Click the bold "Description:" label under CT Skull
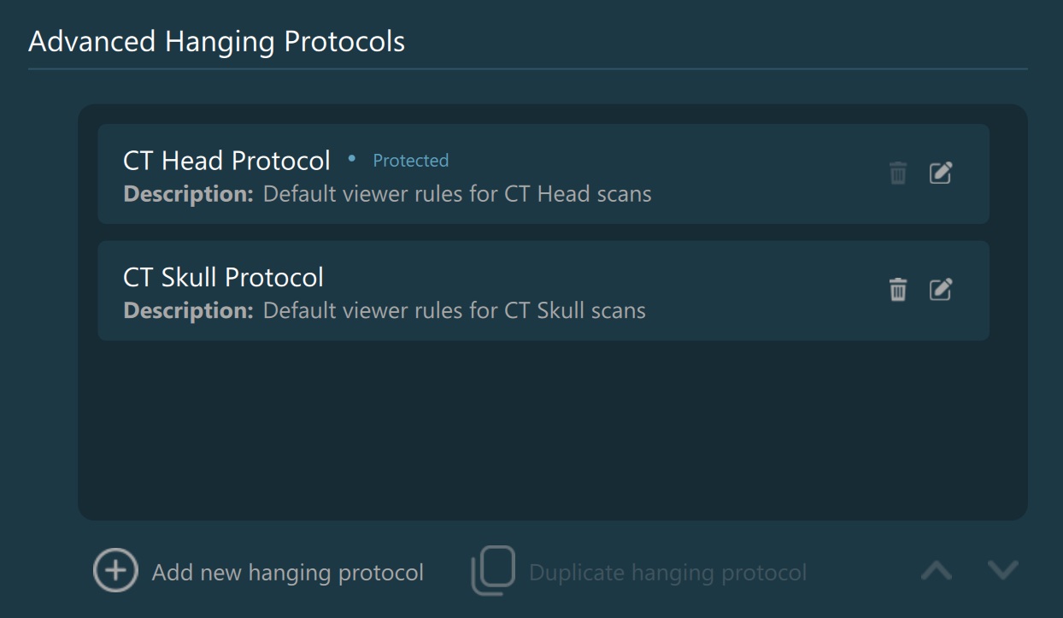The width and height of the screenshot is (1063, 618). (188, 310)
